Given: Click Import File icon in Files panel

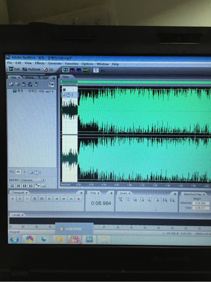Looking at the screenshot, I should coord(11,84).
